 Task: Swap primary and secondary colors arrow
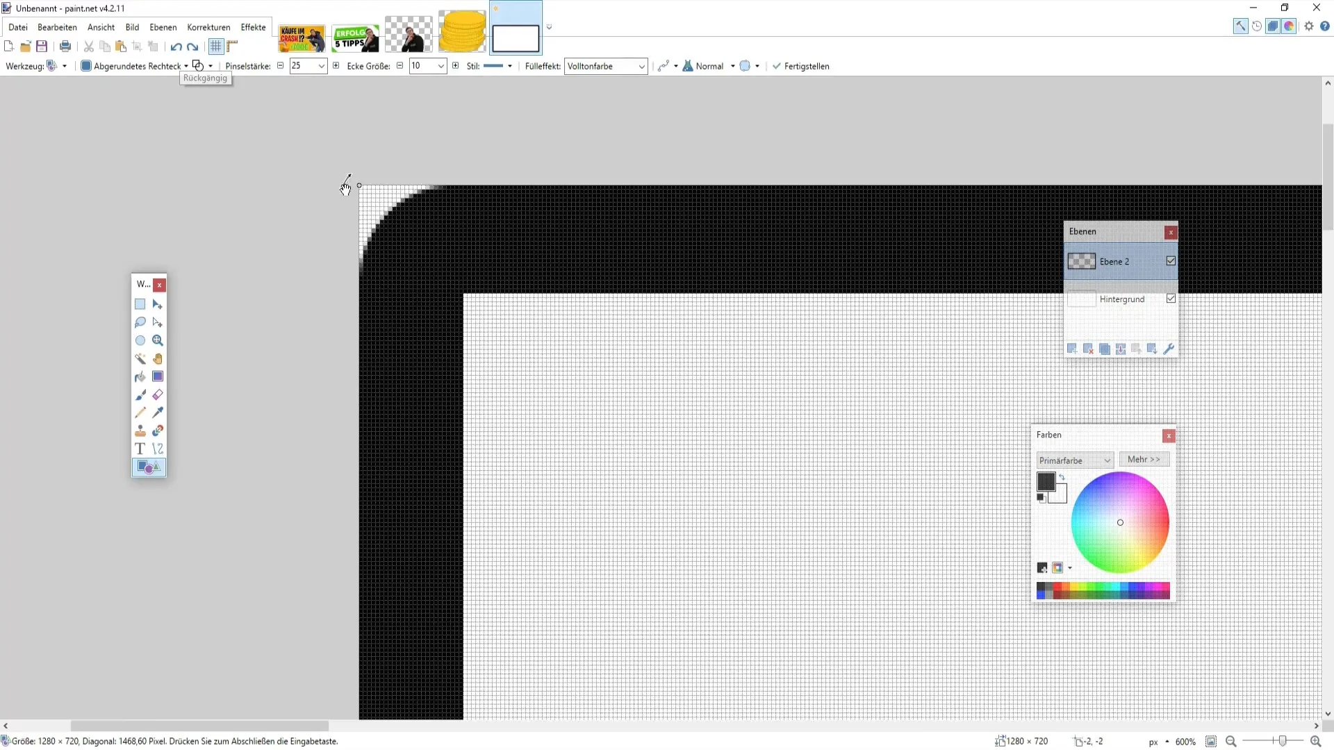(x=1062, y=477)
